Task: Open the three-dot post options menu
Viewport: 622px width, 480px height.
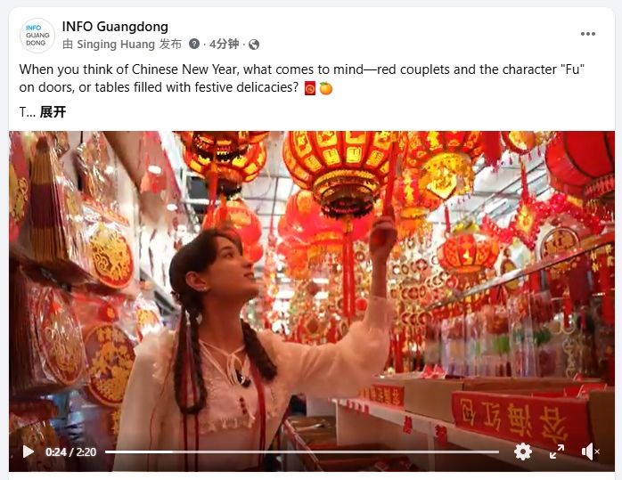Action: pyautogui.click(x=587, y=34)
